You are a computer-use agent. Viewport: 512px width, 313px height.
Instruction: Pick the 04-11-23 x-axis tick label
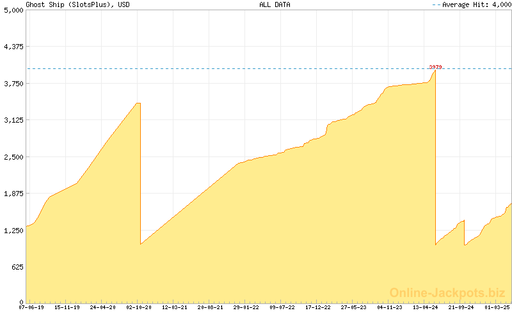tap(390, 307)
